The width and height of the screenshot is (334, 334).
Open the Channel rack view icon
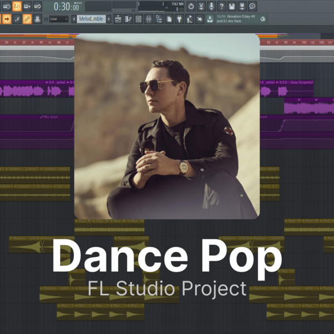click(x=139, y=19)
